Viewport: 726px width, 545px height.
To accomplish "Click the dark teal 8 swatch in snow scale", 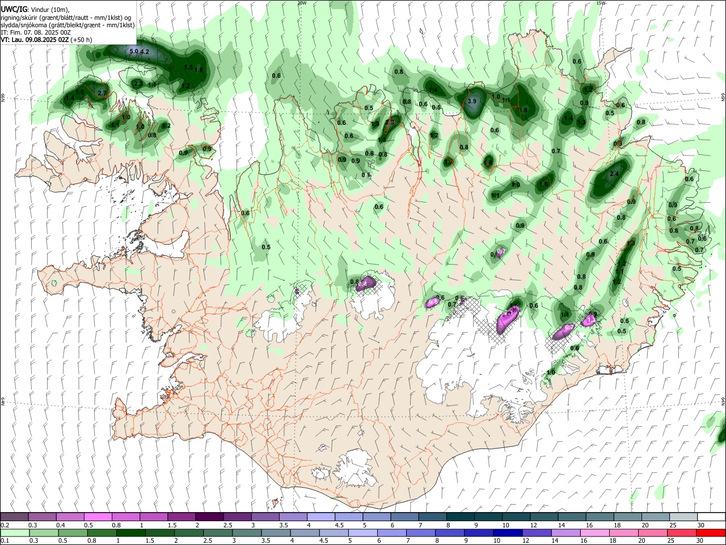I will 460,517.
